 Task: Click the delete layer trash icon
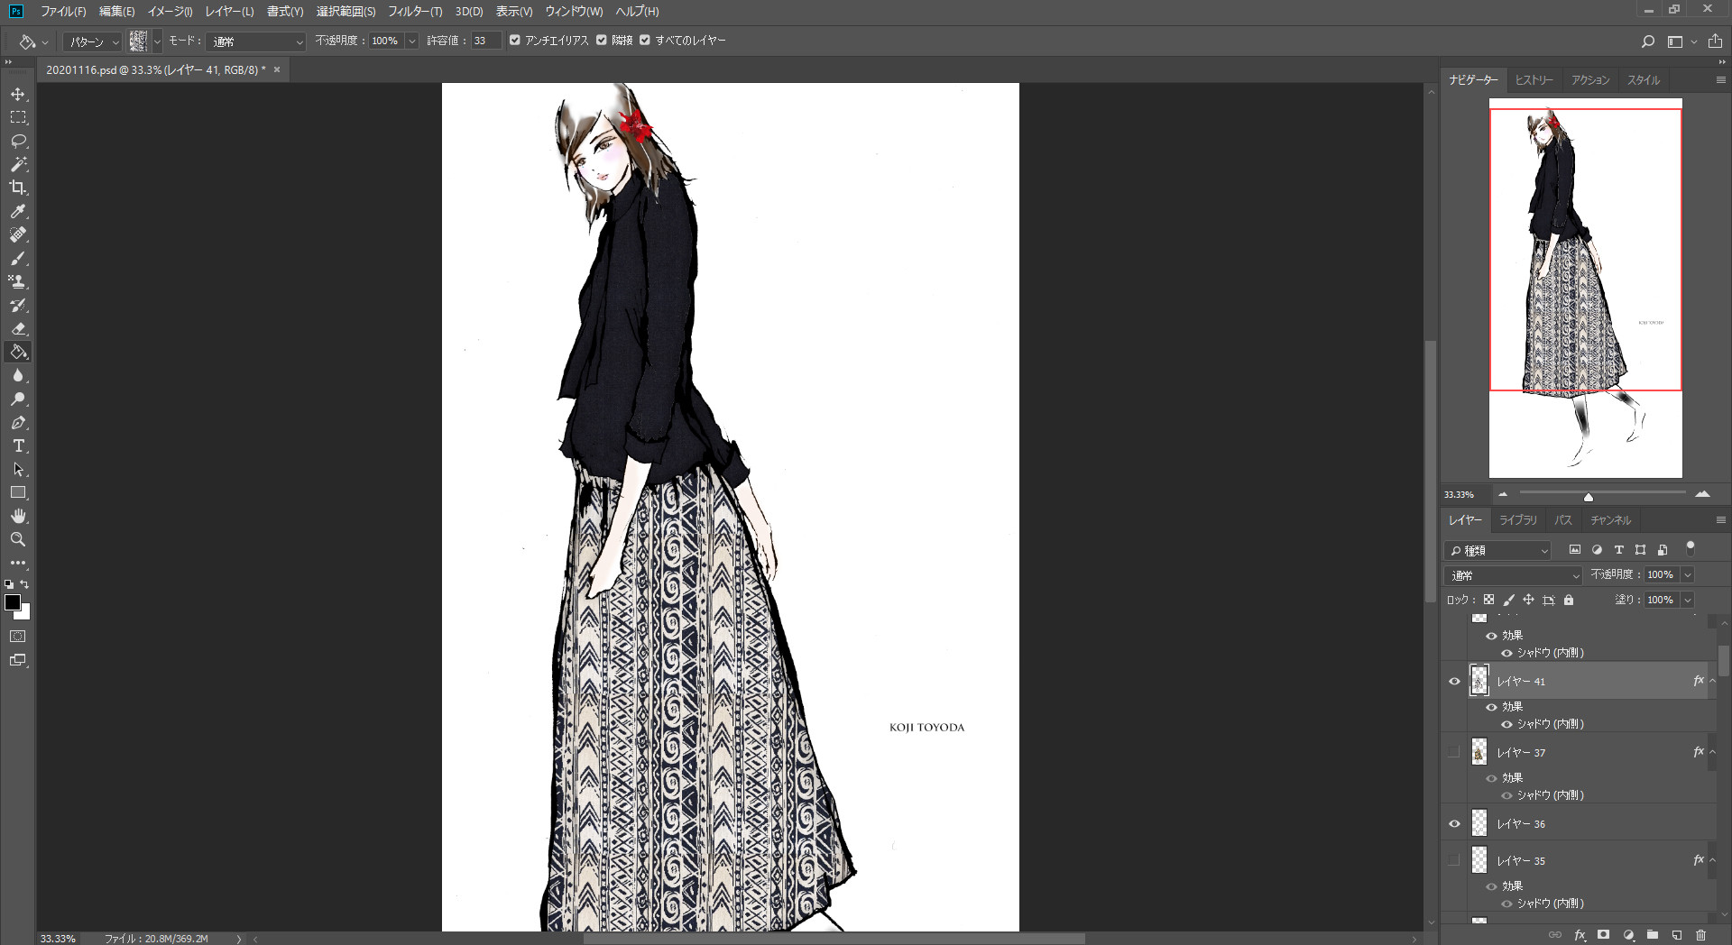coord(1701,935)
